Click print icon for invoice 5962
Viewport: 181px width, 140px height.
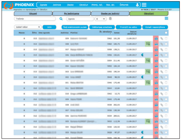[x=156, y=38]
